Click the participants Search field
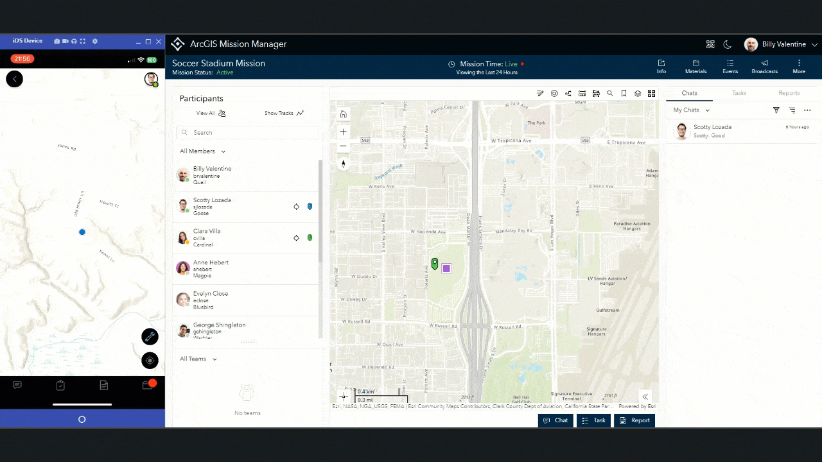 (247, 133)
